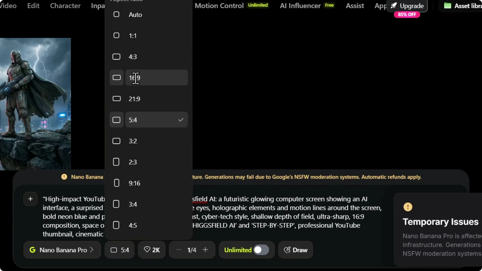Click the 2K quality diamond icon
The image size is (482, 271).
click(147, 250)
